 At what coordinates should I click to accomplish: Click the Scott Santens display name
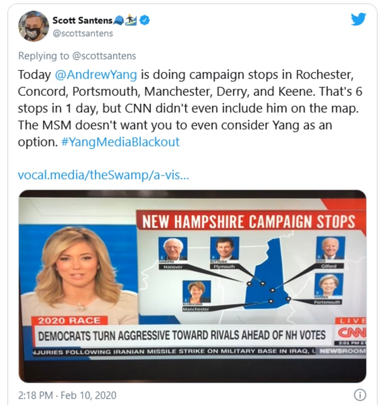83,20
